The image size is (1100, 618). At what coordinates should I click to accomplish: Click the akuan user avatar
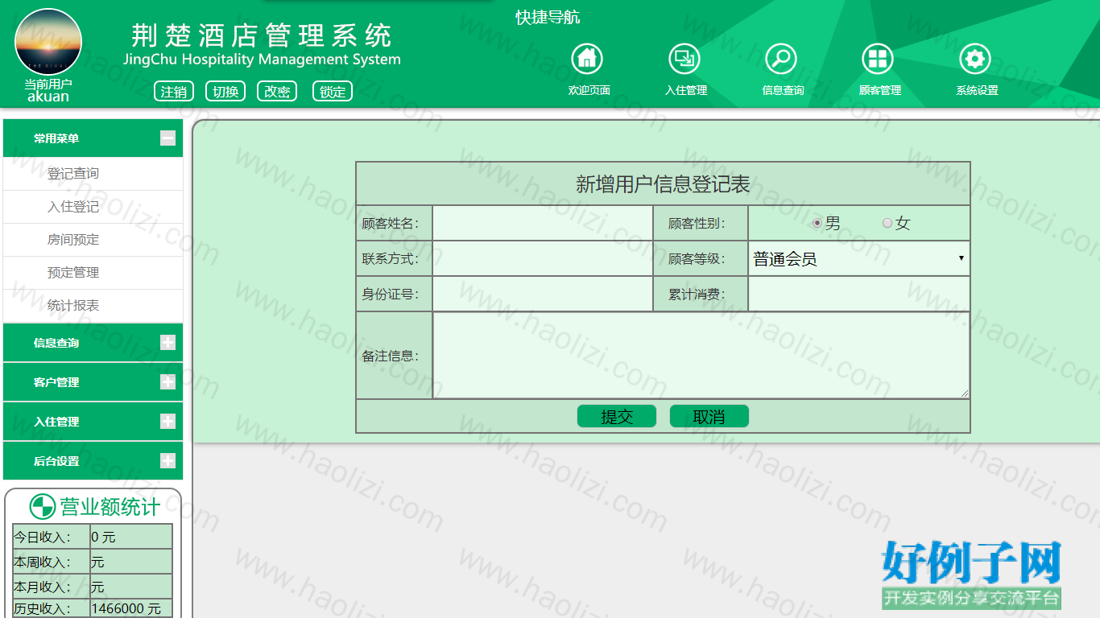[x=48, y=42]
